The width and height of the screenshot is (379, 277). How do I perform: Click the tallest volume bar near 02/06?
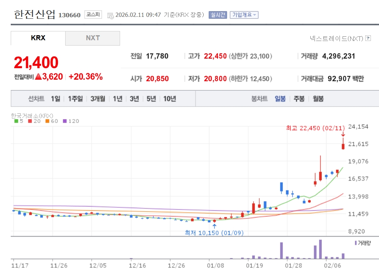pos(320,249)
